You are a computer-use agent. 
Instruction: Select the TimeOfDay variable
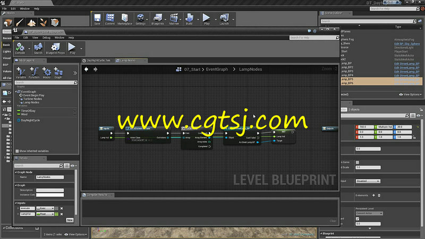coord(28,111)
